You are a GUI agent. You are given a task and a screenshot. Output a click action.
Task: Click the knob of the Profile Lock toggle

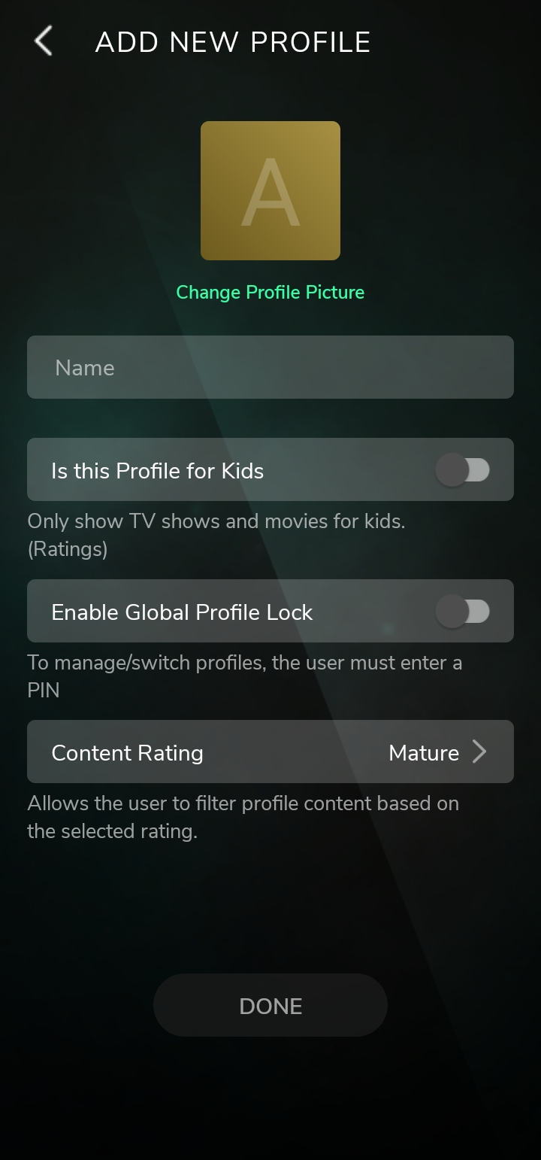[x=452, y=612]
